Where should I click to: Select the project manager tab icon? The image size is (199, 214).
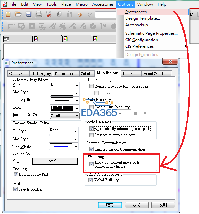point(7,39)
